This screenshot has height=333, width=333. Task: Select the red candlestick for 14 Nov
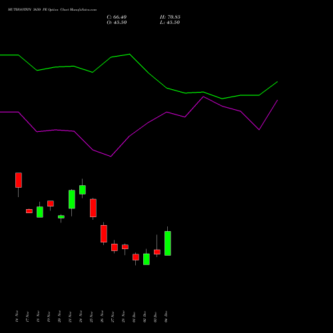click(19, 180)
